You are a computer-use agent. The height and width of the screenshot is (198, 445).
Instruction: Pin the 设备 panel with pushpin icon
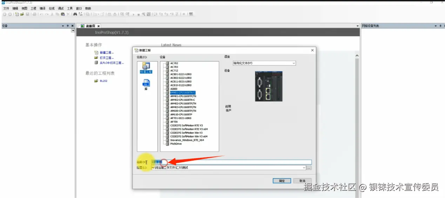[68, 26]
